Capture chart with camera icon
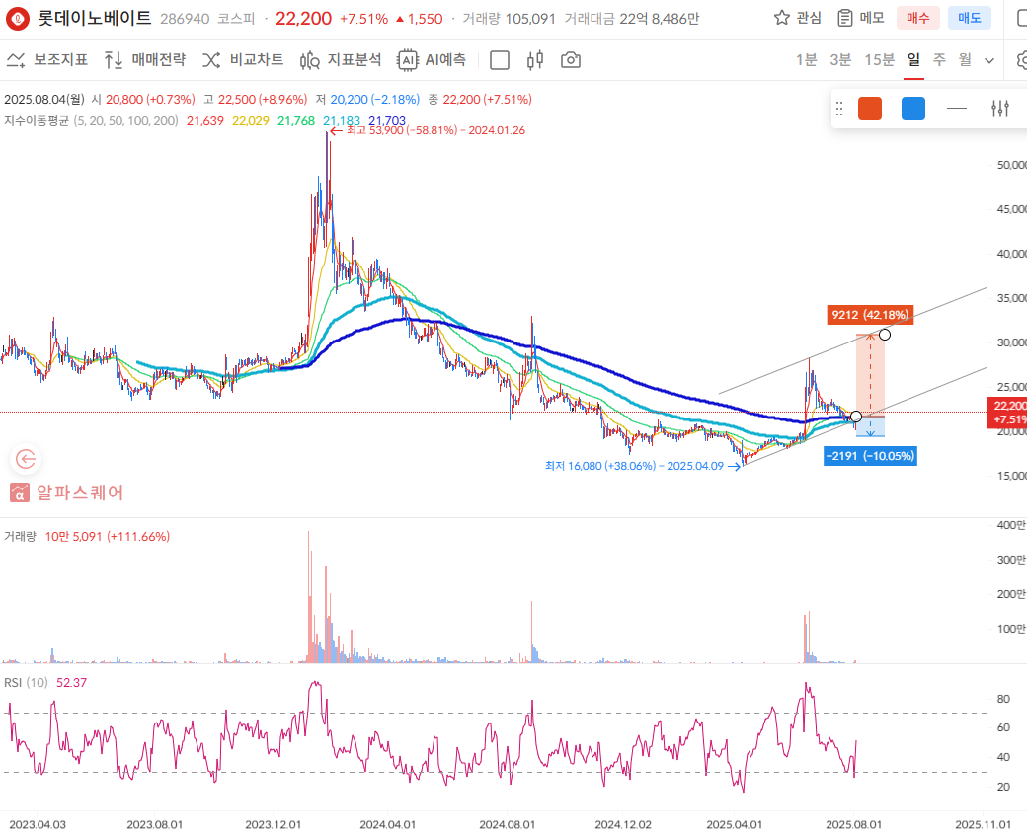The width and height of the screenshot is (1027, 837). [571, 60]
